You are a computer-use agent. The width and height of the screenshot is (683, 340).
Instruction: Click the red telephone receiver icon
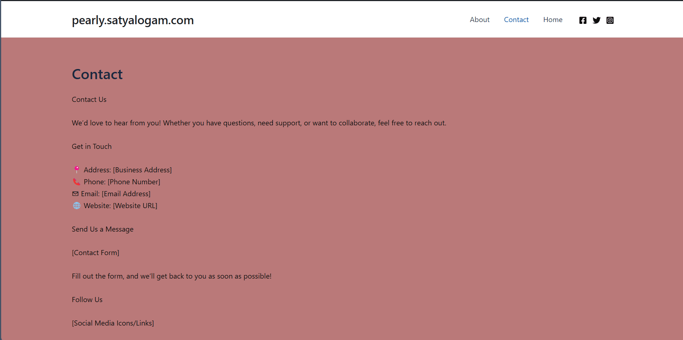(77, 182)
